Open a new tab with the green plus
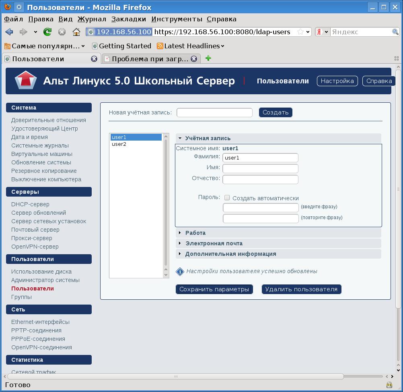 click(208, 58)
